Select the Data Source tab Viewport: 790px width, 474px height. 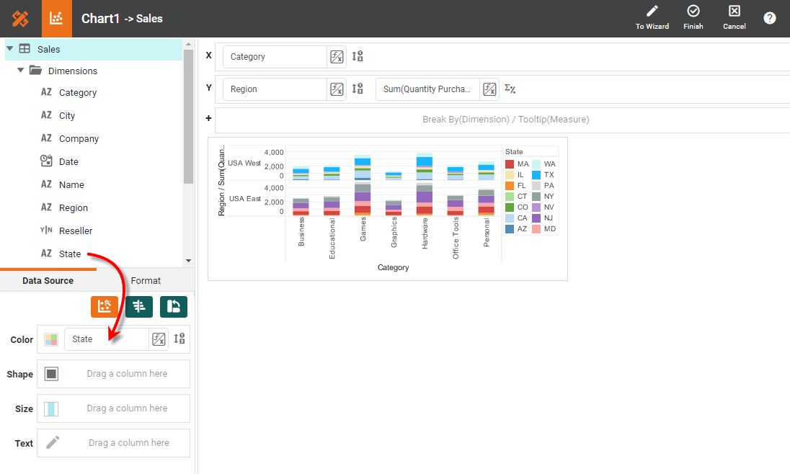(x=48, y=280)
